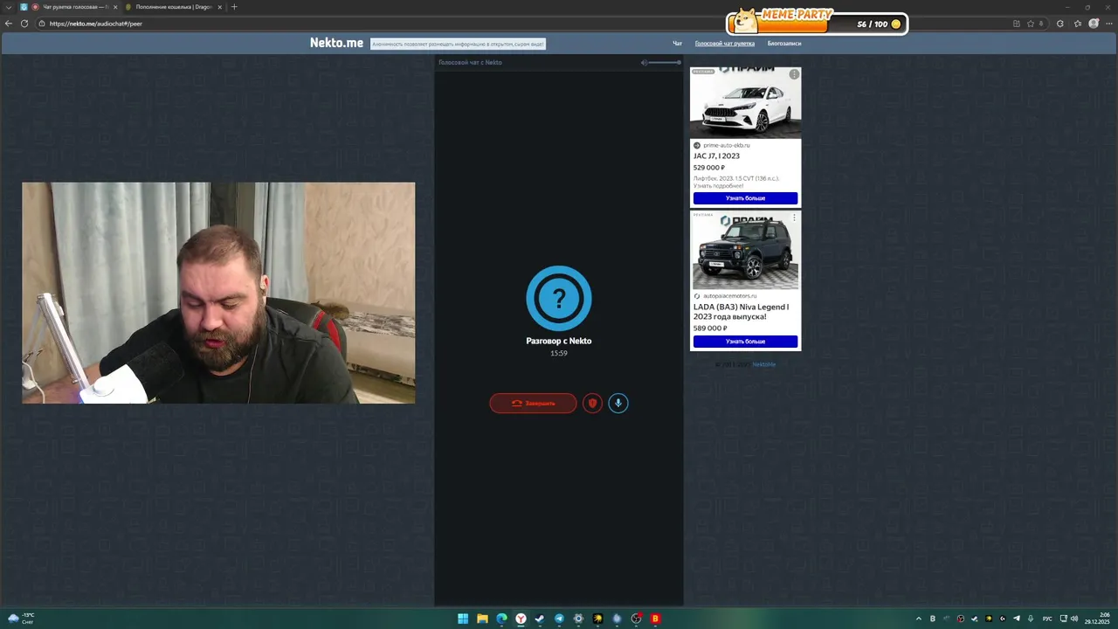Open the JAC J7 white car ad image
The image size is (1118, 629).
coord(745,102)
